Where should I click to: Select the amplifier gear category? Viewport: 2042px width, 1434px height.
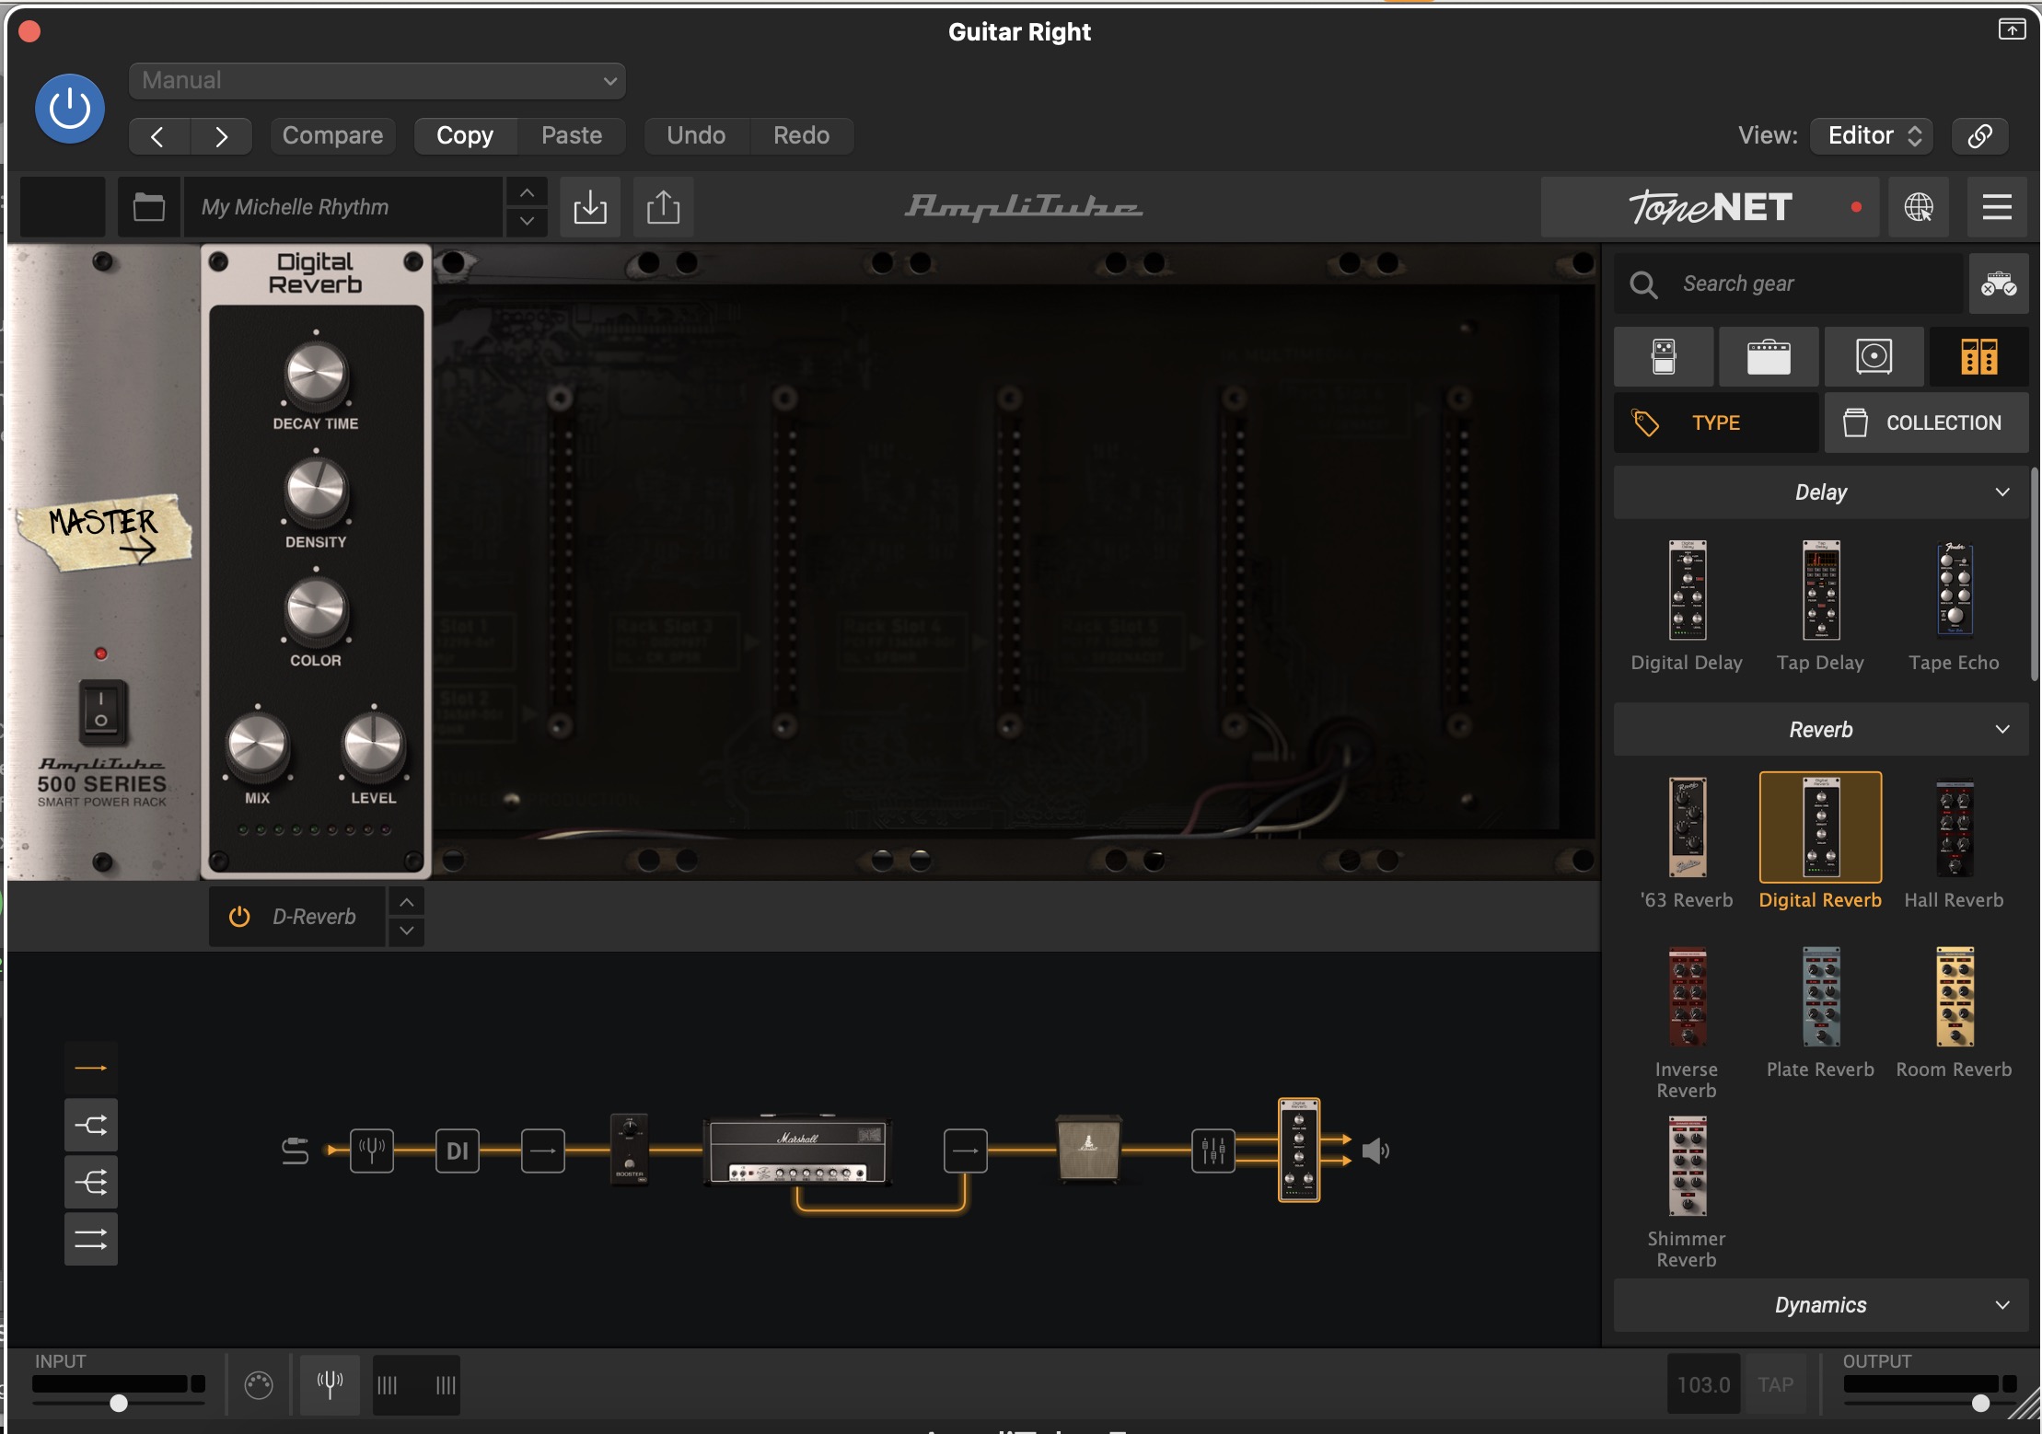point(1769,356)
